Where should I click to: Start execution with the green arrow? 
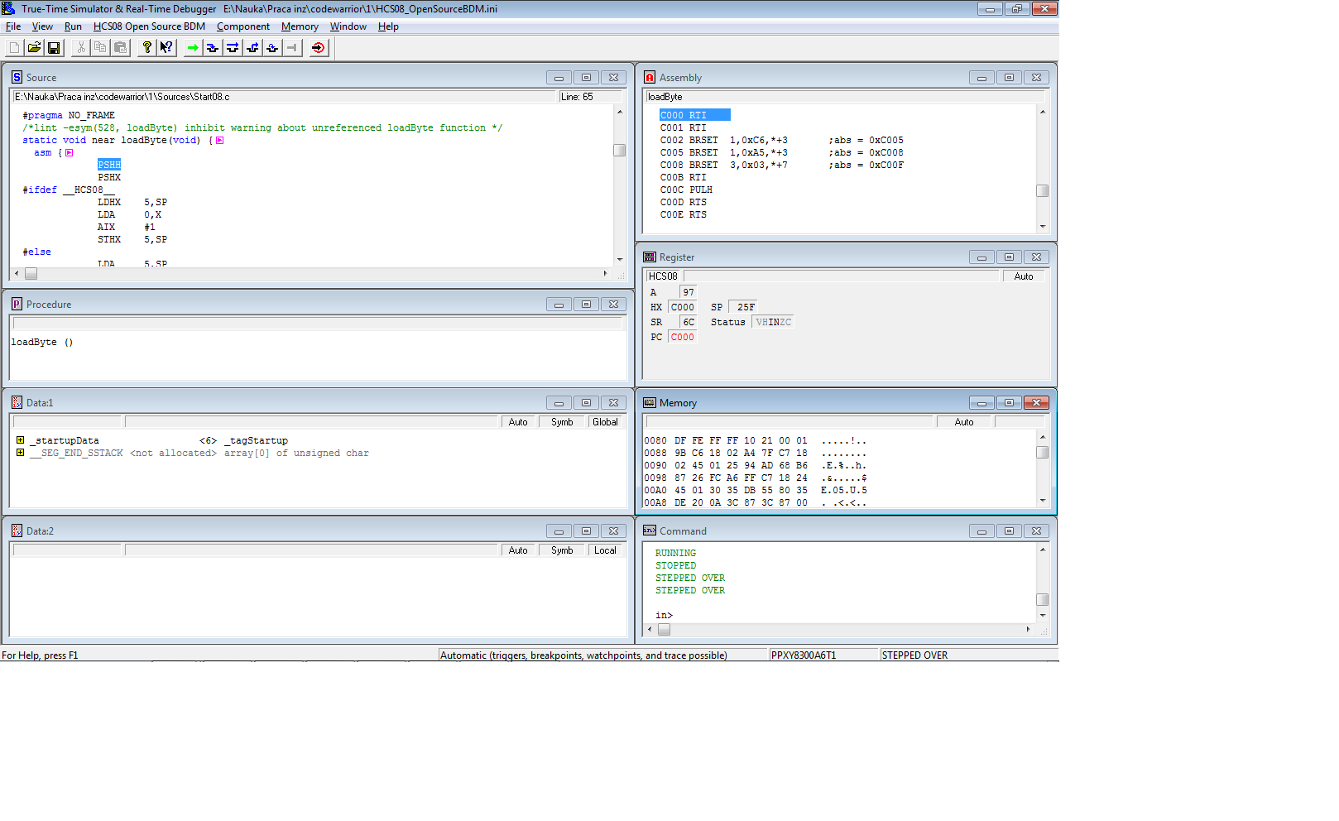click(x=193, y=48)
